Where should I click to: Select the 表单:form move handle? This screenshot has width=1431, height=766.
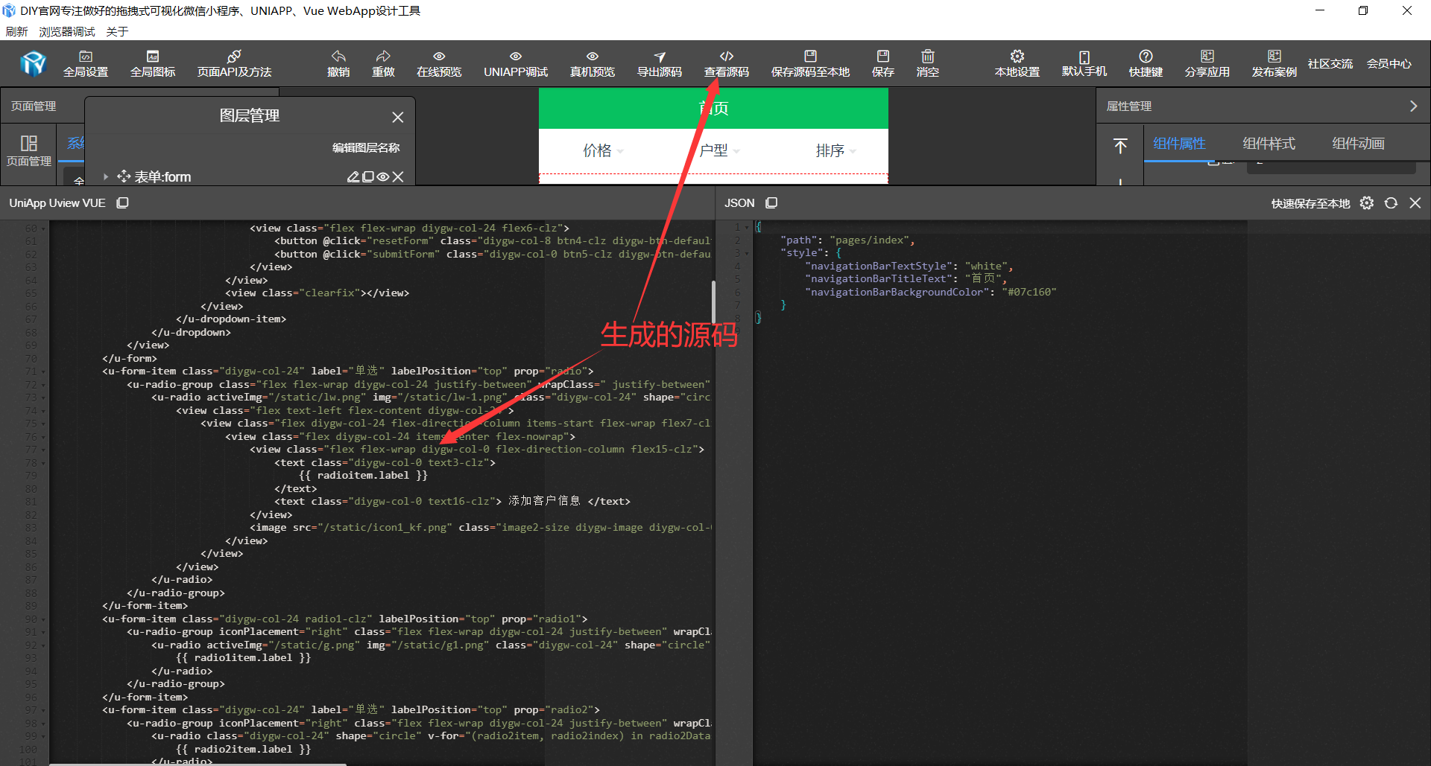[124, 176]
